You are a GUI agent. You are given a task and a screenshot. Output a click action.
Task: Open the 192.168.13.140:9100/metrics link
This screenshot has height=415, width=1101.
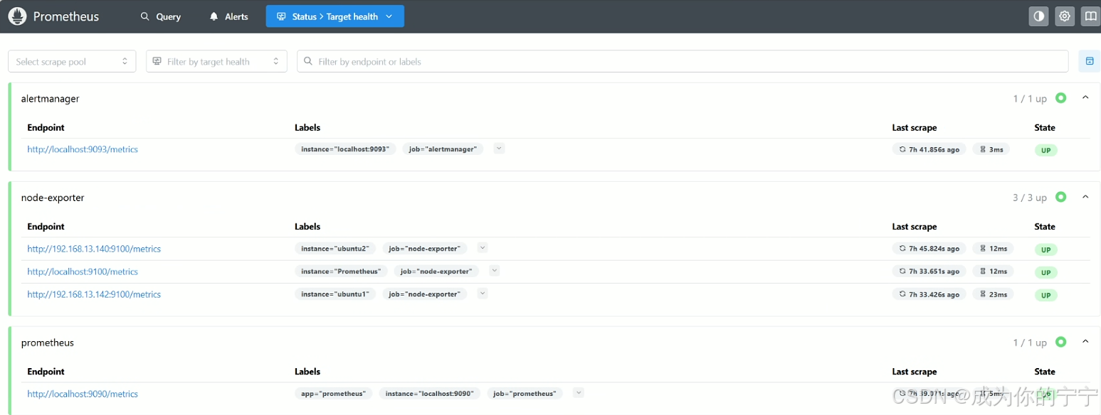click(94, 249)
